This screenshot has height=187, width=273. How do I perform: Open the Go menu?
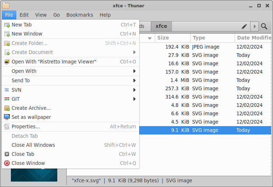57,15
